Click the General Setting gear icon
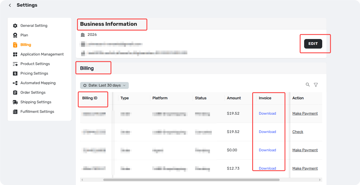Screen dimensions: 360x185 (x=15, y=26)
